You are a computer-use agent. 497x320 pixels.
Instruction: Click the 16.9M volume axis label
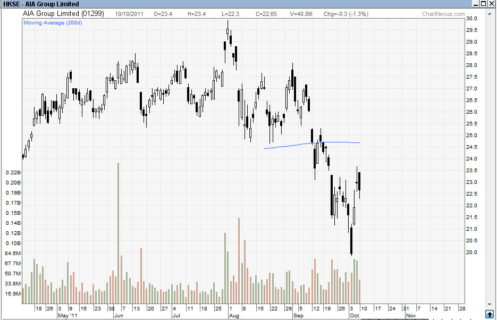point(13,294)
